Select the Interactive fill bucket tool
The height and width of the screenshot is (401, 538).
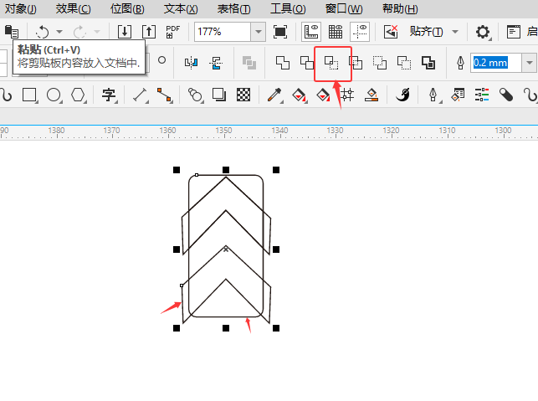pos(300,95)
